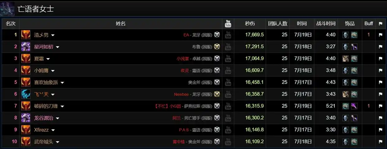Open the dropdown beside 喜欢抽象派

point(62,83)
